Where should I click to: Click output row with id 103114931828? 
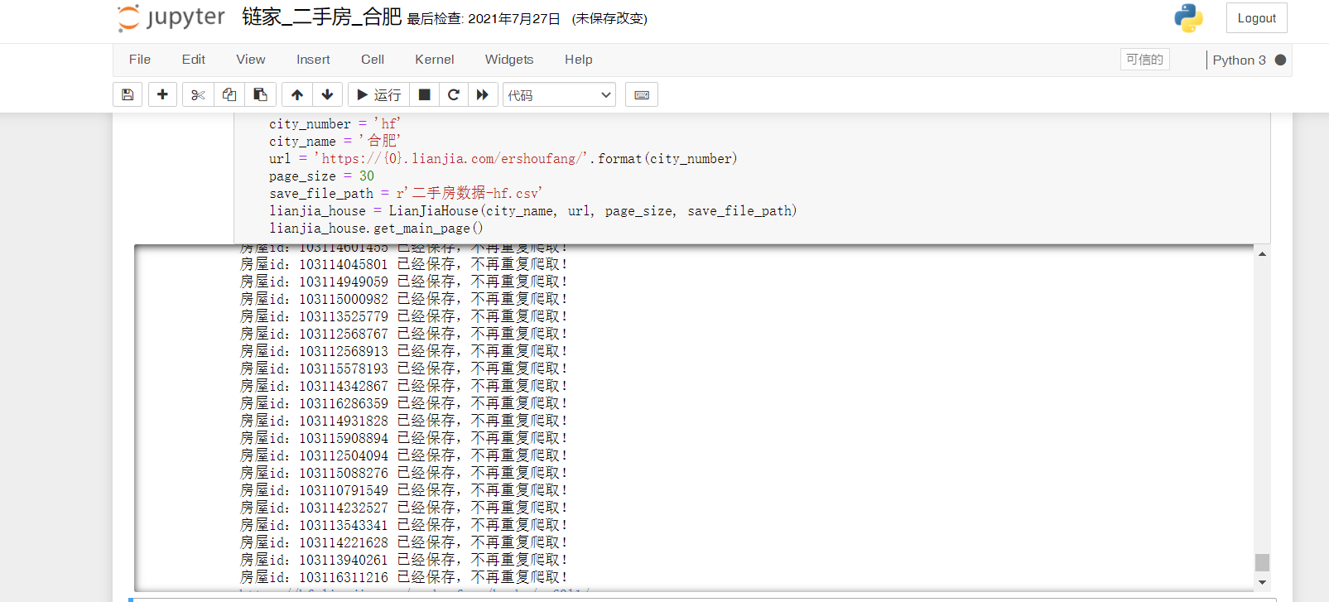[x=404, y=421]
